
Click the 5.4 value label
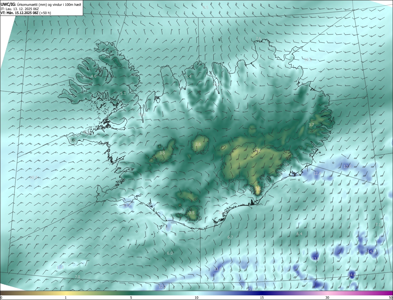click(189, 76)
